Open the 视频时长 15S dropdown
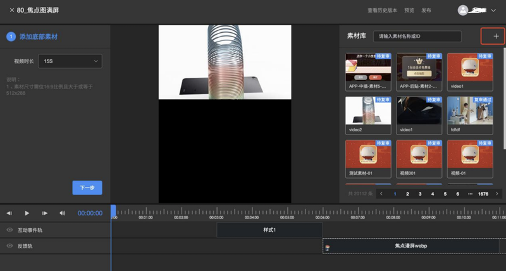 [70, 61]
